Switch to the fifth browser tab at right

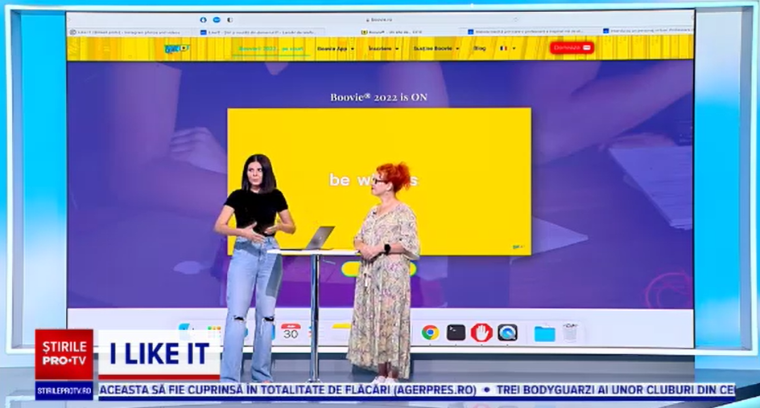pos(647,31)
